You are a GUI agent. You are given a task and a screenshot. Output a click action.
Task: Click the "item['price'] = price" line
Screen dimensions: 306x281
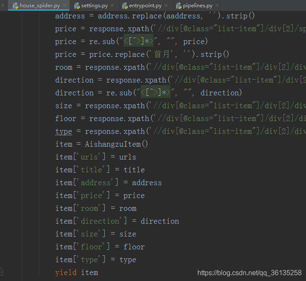100,195
